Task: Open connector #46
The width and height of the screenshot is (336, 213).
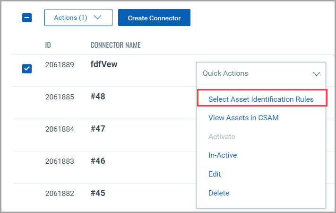Action: click(97, 161)
